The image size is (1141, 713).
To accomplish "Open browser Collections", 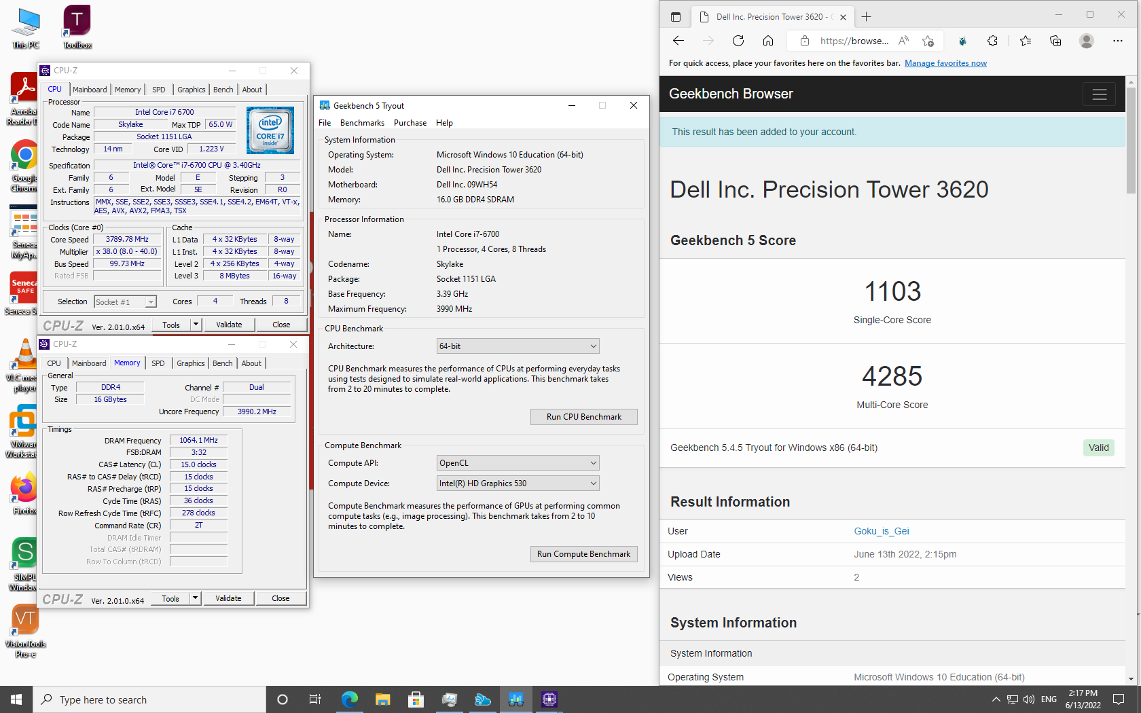I will pyautogui.click(x=1055, y=41).
